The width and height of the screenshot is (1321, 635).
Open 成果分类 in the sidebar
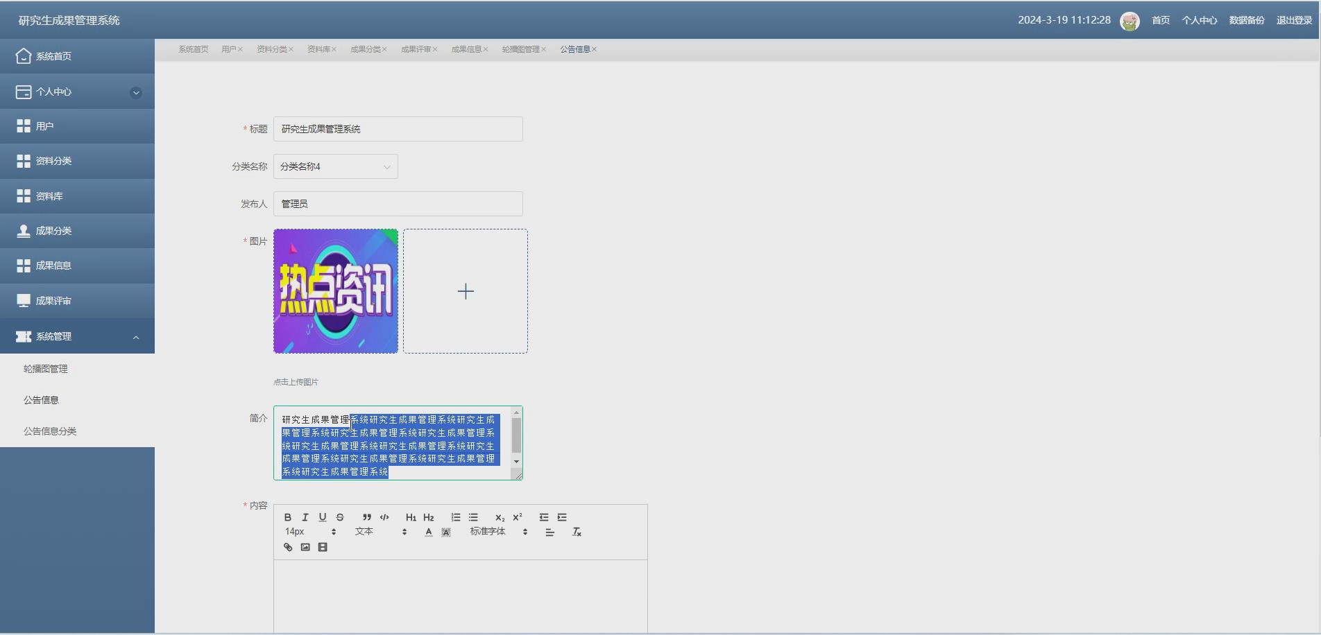[77, 231]
